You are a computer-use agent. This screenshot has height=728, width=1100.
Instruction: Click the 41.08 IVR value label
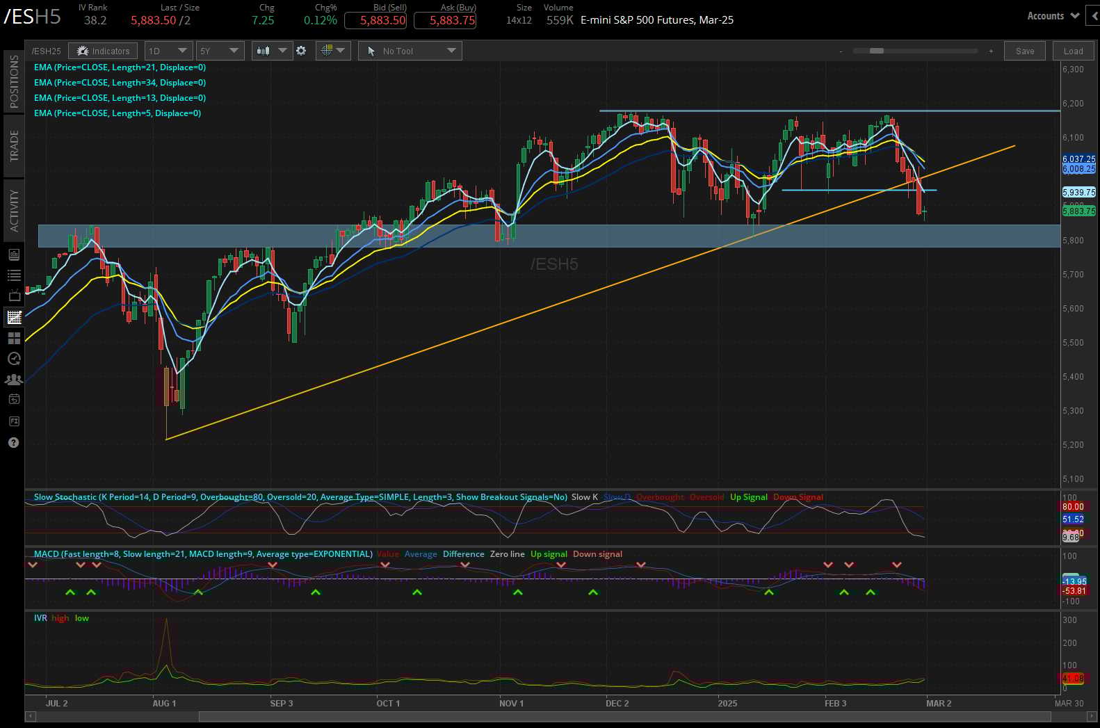tap(1073, 678)
